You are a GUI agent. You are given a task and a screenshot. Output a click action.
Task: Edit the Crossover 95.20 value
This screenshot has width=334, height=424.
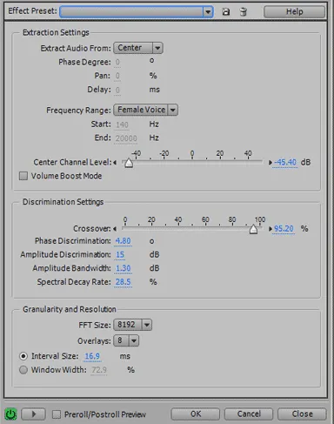click(x=284, y=229)
